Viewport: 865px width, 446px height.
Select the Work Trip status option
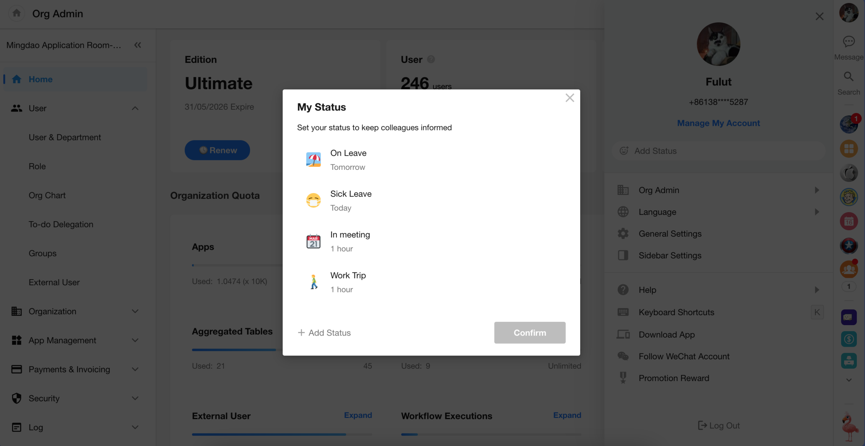(348, 276)
